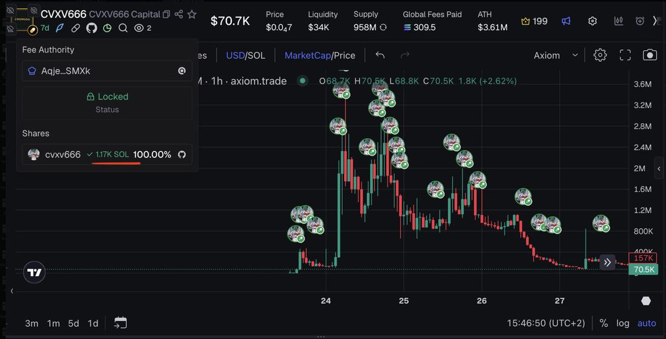The width and height of the screenshot is (666, 339).
Task: Toggle the eye watchers icon showing 2
Action: tap(139, 28)
